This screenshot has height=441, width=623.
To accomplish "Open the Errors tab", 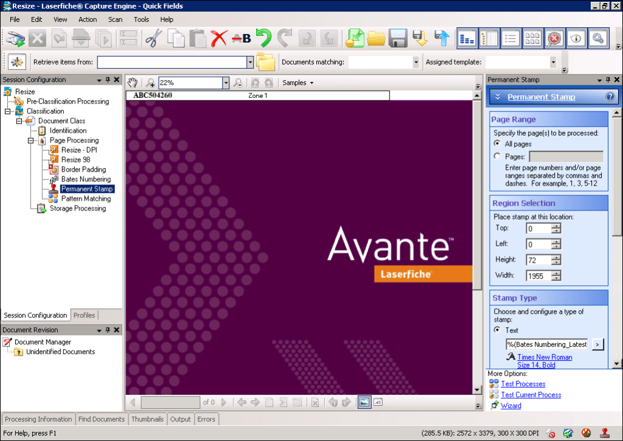I will [x=206, y=419].
